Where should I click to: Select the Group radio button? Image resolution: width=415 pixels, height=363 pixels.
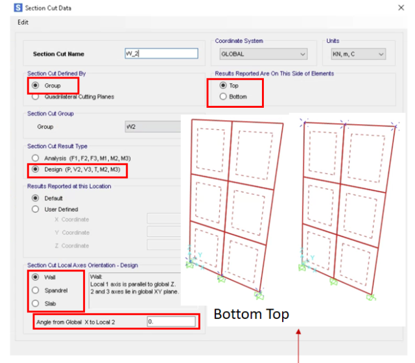coord(35,86)
